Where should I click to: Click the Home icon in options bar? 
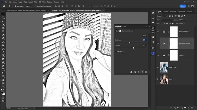click(4, 6)
